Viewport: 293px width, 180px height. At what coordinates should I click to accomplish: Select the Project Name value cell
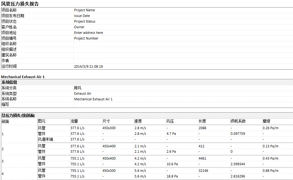84,10
